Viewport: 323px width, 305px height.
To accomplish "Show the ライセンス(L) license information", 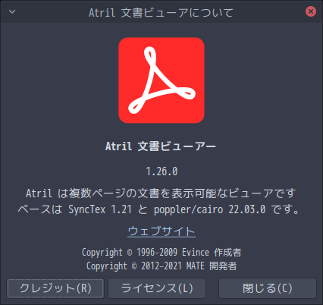I will [x=157, y=288].
